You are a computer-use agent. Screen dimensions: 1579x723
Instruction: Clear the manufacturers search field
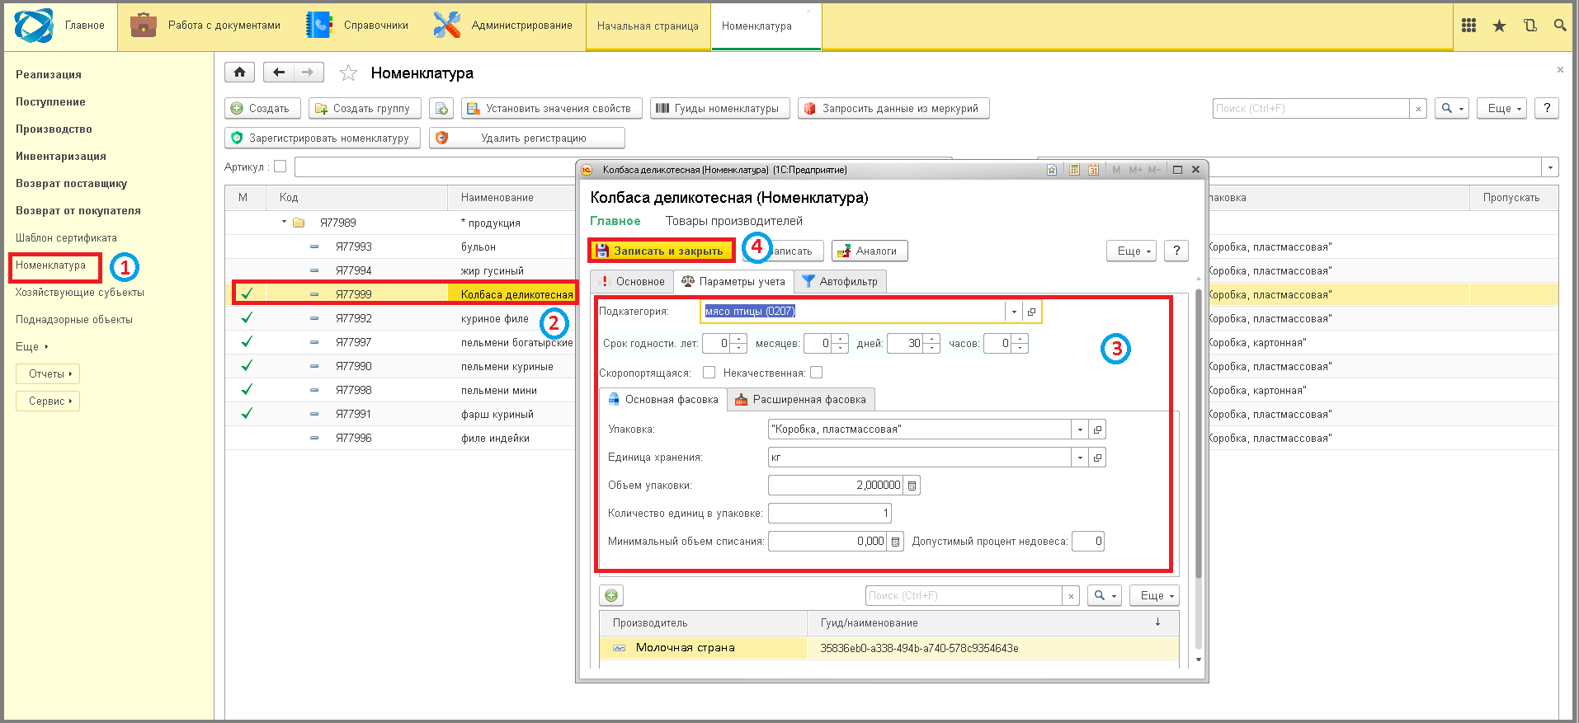(x=1071, y=596)
